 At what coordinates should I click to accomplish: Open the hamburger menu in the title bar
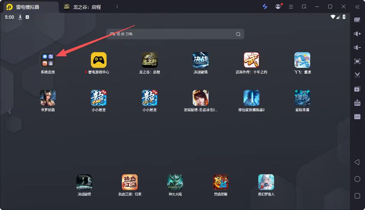(x=291, y=7)
